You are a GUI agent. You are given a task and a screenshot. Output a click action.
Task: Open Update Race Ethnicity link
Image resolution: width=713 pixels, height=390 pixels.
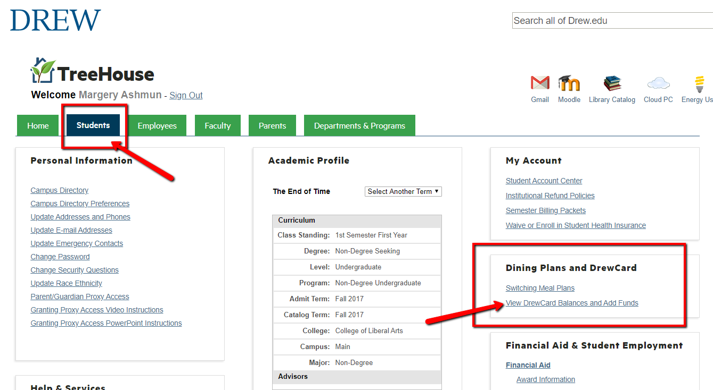pos(67,283)
